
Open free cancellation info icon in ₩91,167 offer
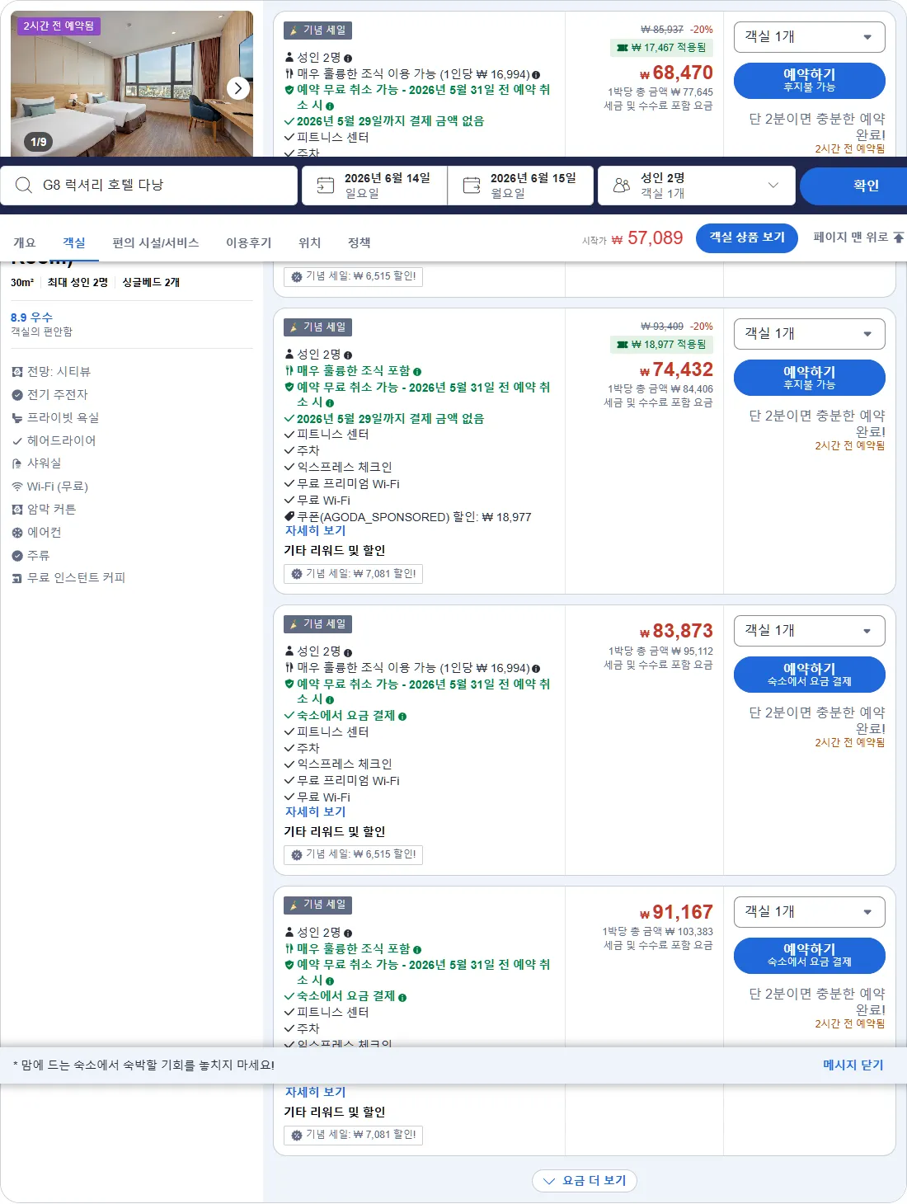330,981
